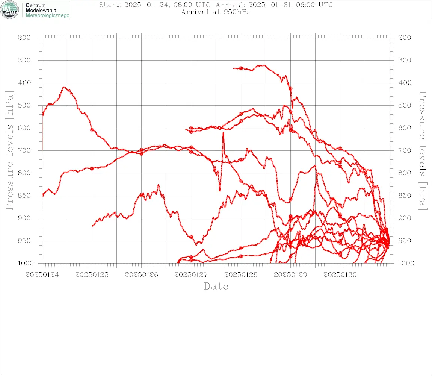
Task: Click the left axis 1000 label
Action: [26, 263]
